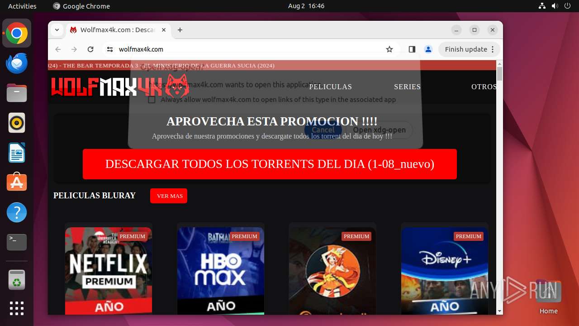Bookmark this page with the star
Image resolution: width=579 pixels, height=326 pixels.
pyautogui.click(x=389, y=49)
